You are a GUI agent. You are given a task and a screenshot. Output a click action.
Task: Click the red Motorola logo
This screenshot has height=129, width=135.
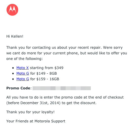12,10
